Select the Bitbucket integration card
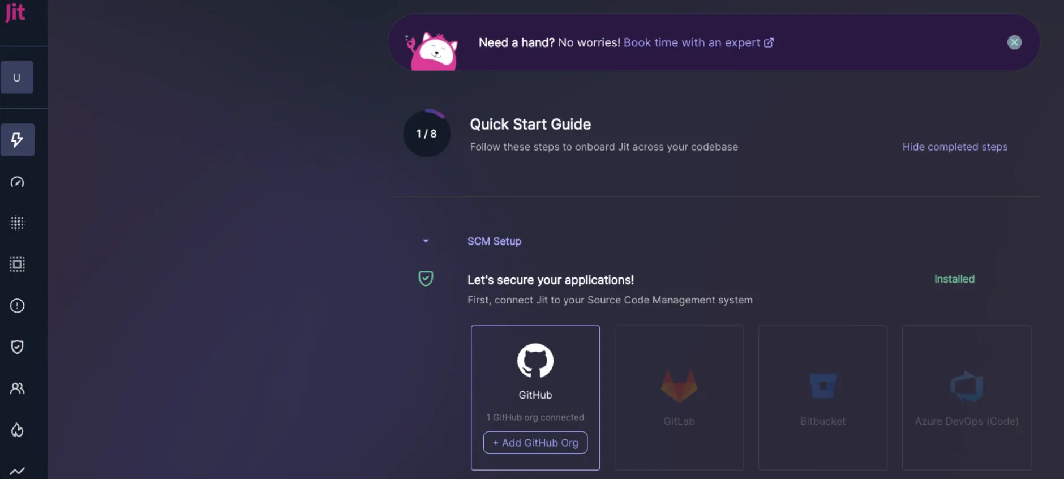Screen dimensions: 1064x479 tap(823, 397)
